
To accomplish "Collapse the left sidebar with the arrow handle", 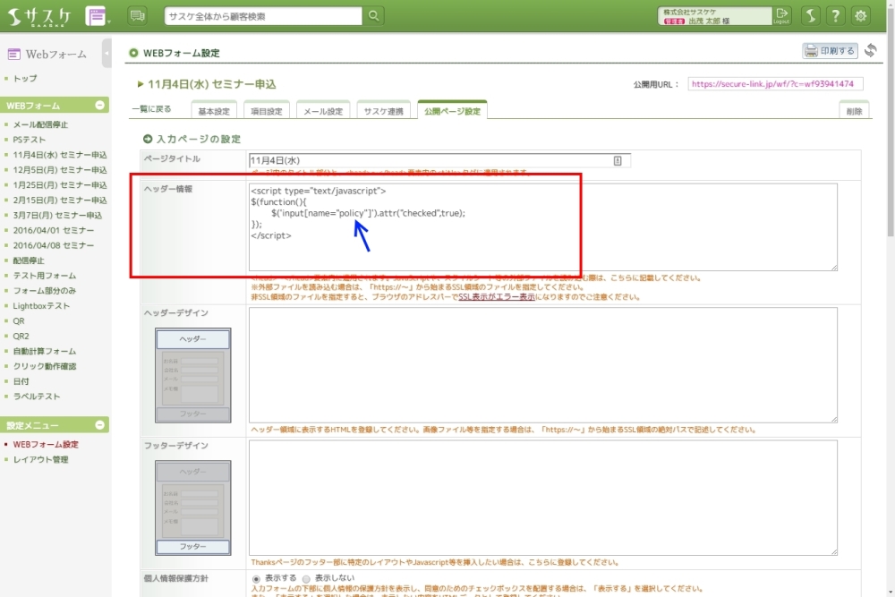I will [107, 53].
